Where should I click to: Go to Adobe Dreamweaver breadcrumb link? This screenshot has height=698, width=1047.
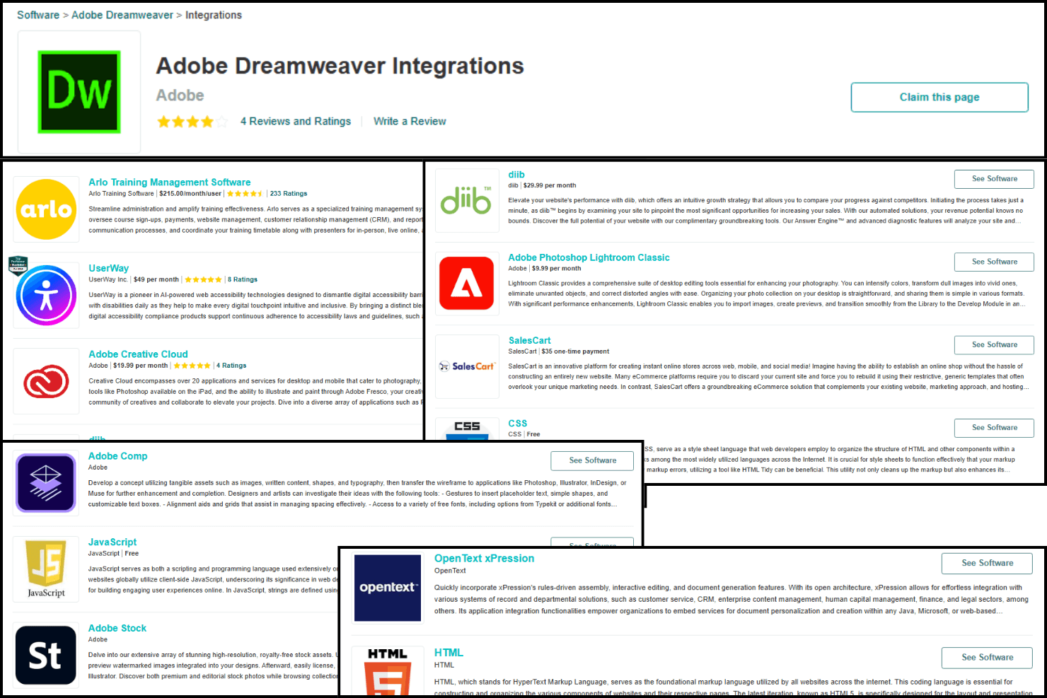point(122,15)
